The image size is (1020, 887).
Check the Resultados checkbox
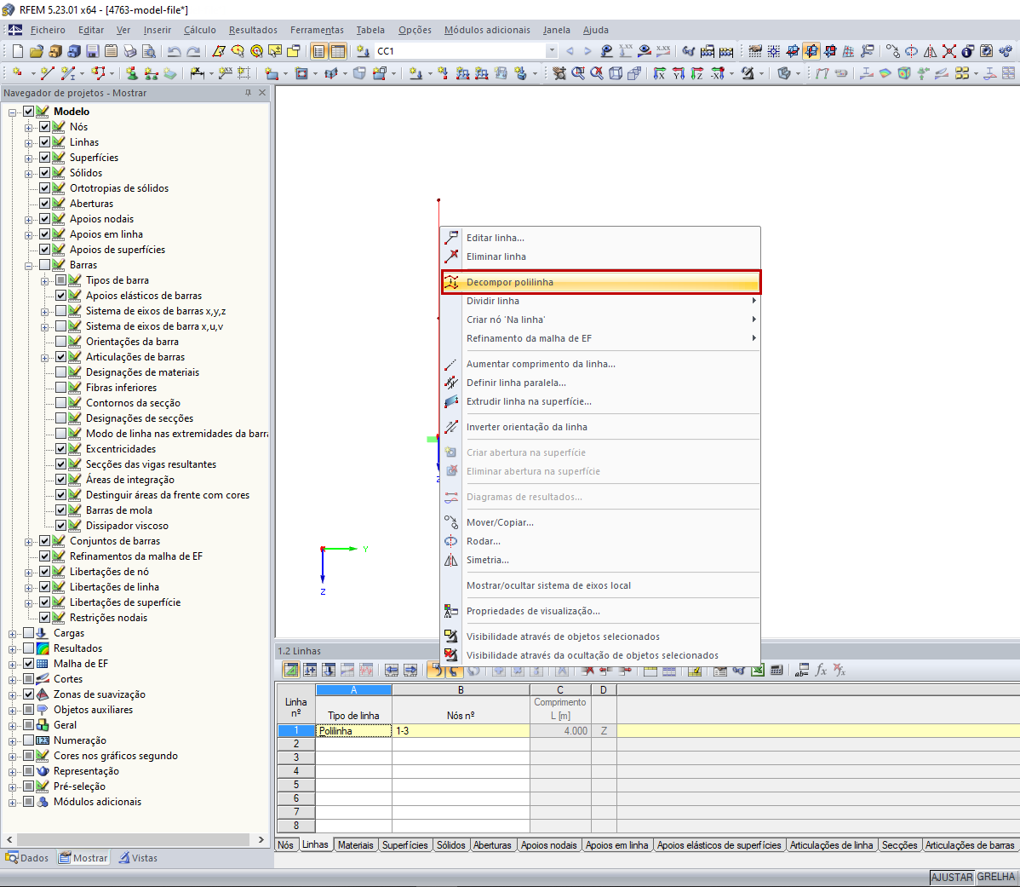point(29,648)
